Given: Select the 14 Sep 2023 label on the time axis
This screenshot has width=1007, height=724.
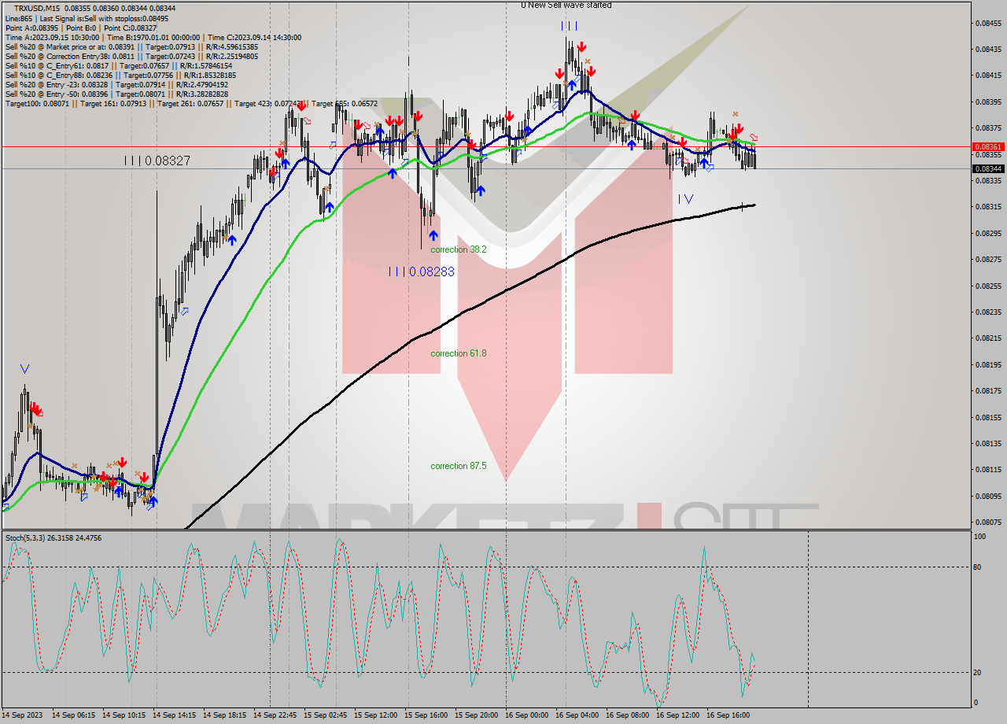Looking at the screenshot, I should point(22,716).
